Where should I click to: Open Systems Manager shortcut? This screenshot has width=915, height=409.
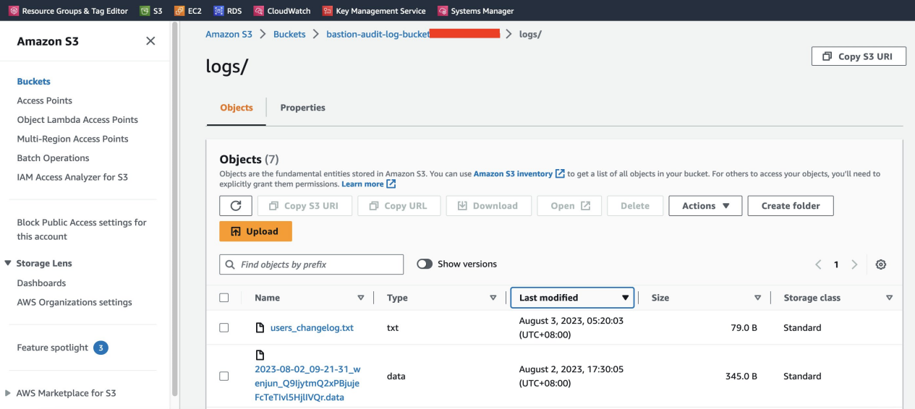pos(476,11)
